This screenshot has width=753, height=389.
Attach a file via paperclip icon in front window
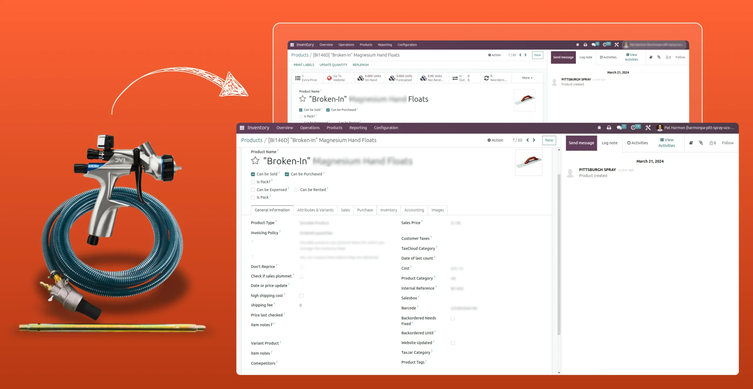tap(701, 143)
